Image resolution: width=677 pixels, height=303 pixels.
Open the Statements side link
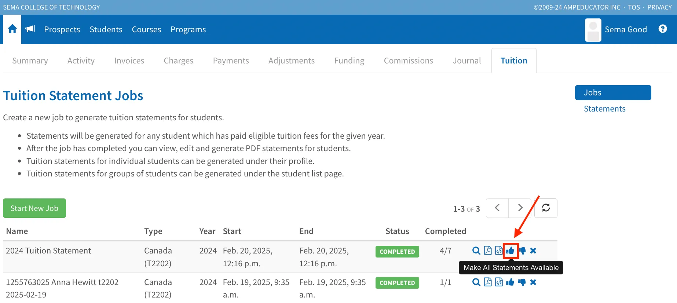click(605, 109)
